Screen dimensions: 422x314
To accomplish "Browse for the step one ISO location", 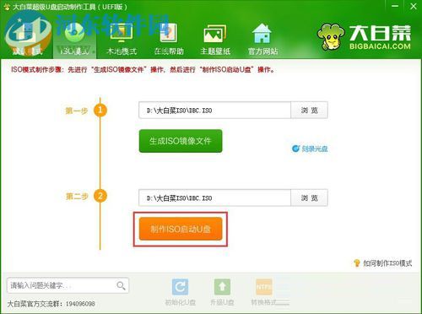I will [x=309, y=111].
